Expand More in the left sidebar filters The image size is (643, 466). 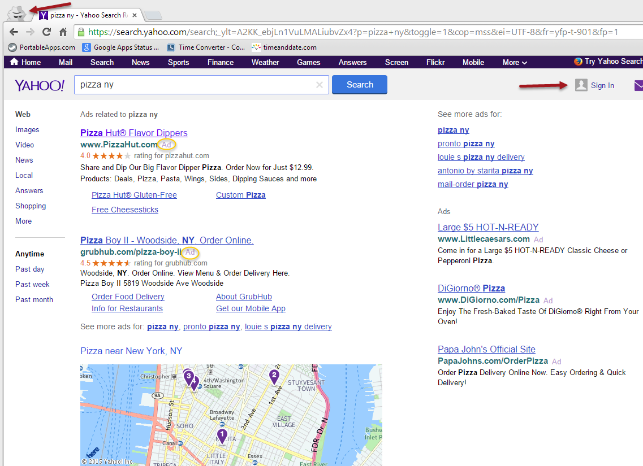pos(23,221)
